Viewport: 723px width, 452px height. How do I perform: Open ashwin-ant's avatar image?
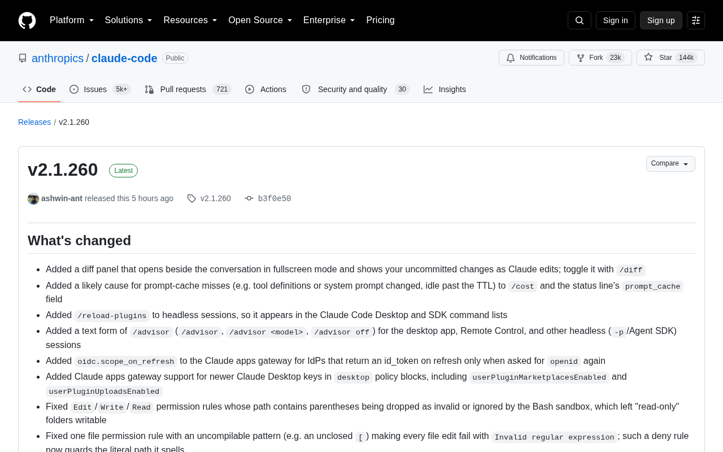point(33,199)
